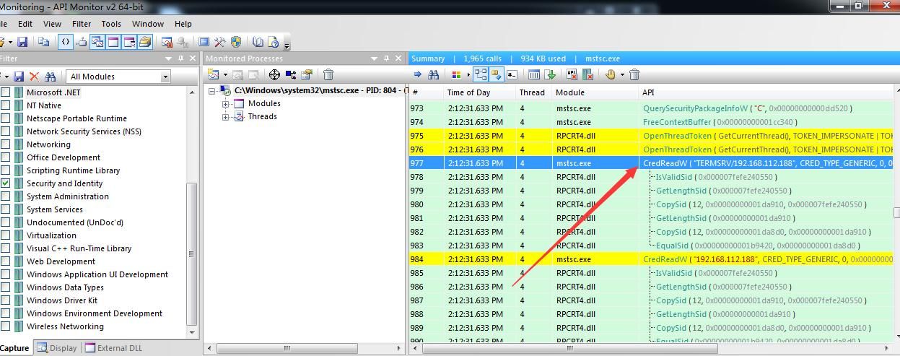Click the columns icon in Summary toolbar

[x=533, y=74]
